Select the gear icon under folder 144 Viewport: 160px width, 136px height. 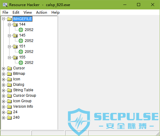tap(21, 30)
